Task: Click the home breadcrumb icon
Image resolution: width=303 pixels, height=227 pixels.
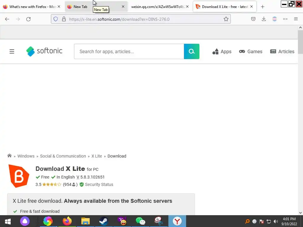Action: (9, 156)
